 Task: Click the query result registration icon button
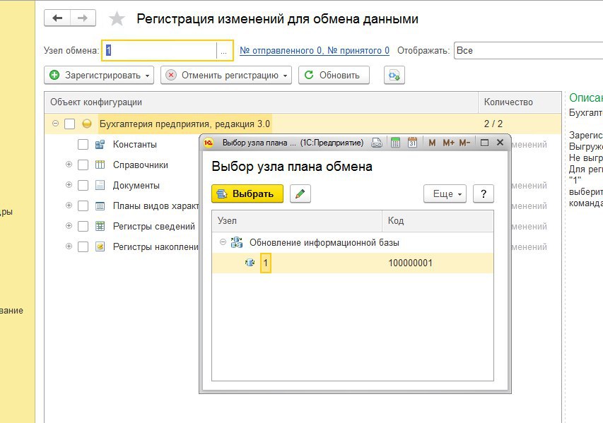(x=394, y=75)
